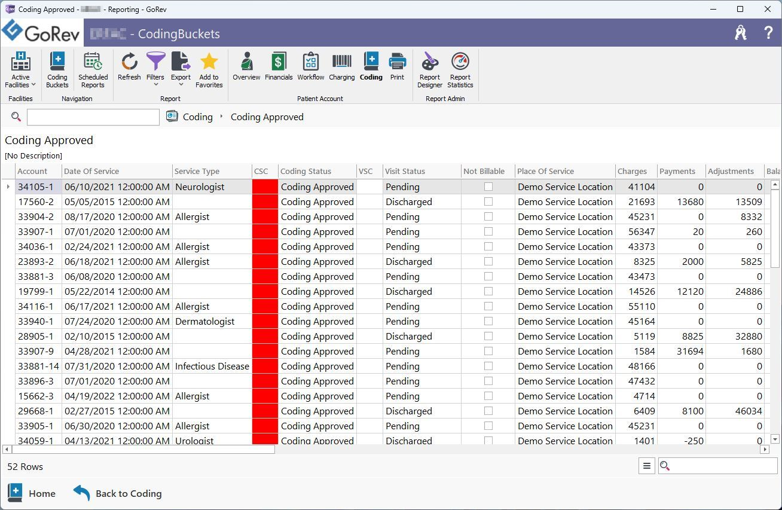Click GoRev logo in header
The height and width of the screenshot is (510, 782).
[x=41, y=33]
